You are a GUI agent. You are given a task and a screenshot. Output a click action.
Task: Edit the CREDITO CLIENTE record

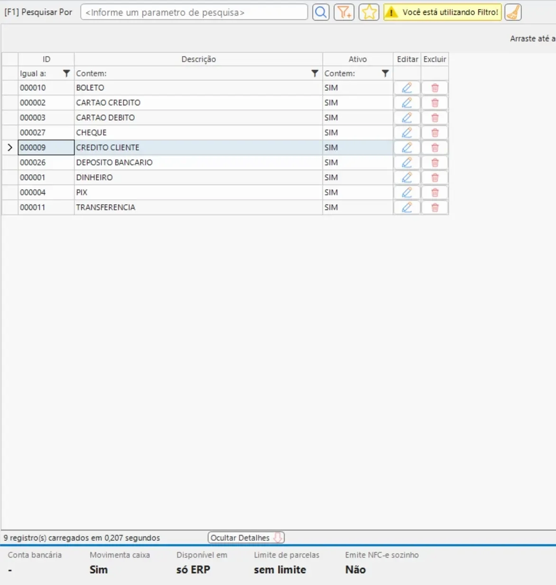pos(407,148)
